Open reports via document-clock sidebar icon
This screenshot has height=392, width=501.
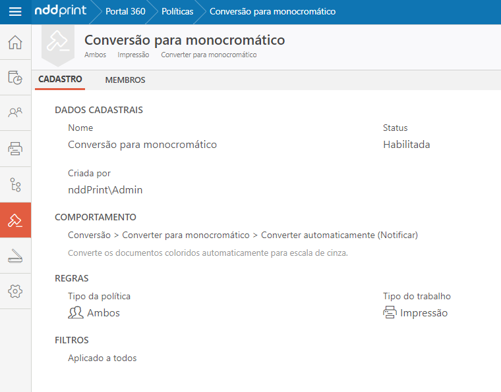[15, 78]
